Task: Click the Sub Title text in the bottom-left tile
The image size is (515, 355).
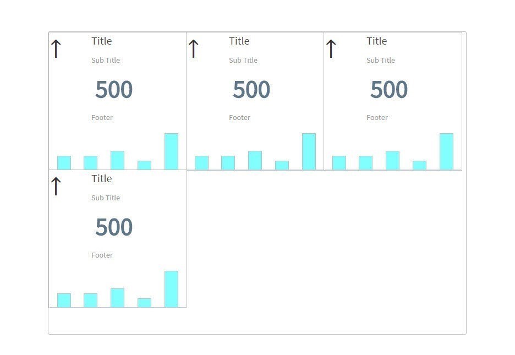Action: tap(106, 198)
